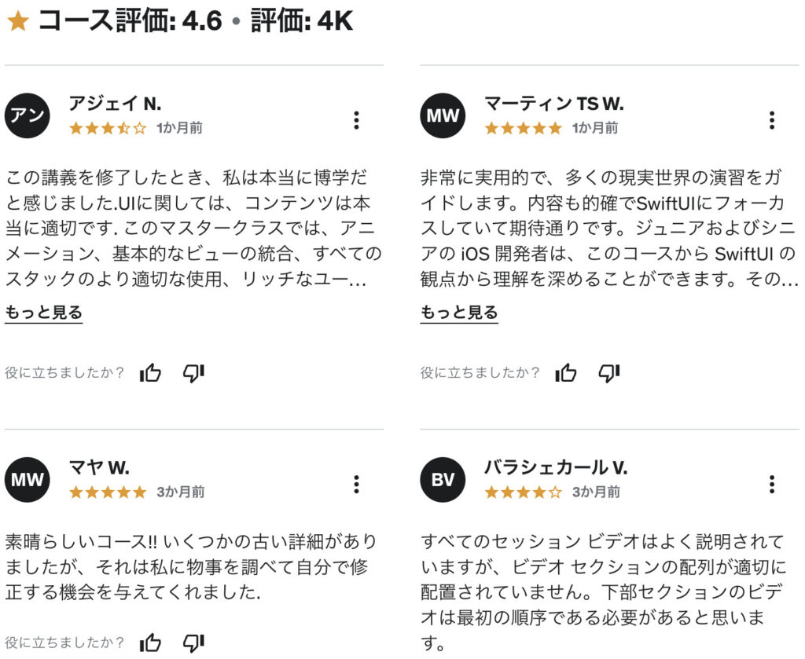Open three-dot menu on アジェイ N.'s review
The height and width of the screenshot is (659, 805).
356,120
